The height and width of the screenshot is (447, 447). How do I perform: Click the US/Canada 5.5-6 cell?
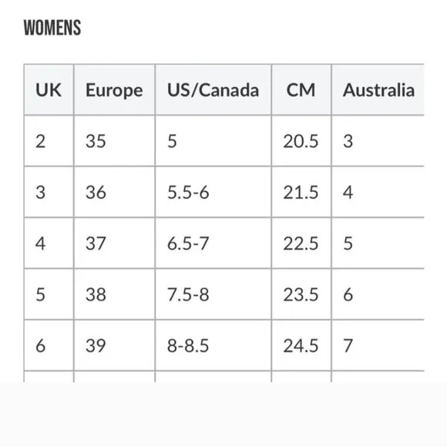[x=213, y=192]
